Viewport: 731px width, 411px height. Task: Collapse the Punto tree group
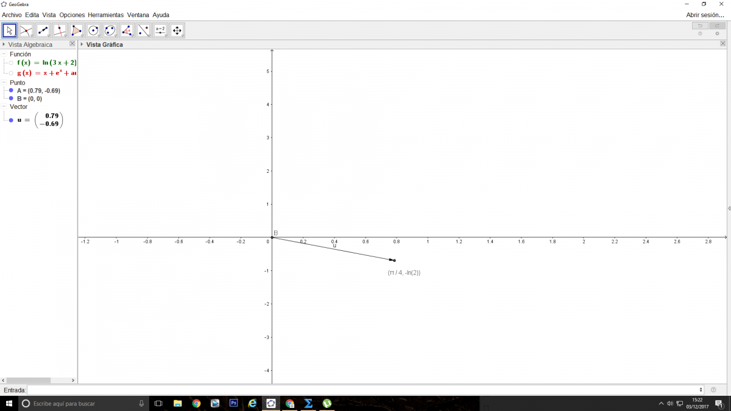(x=4, y=82)
